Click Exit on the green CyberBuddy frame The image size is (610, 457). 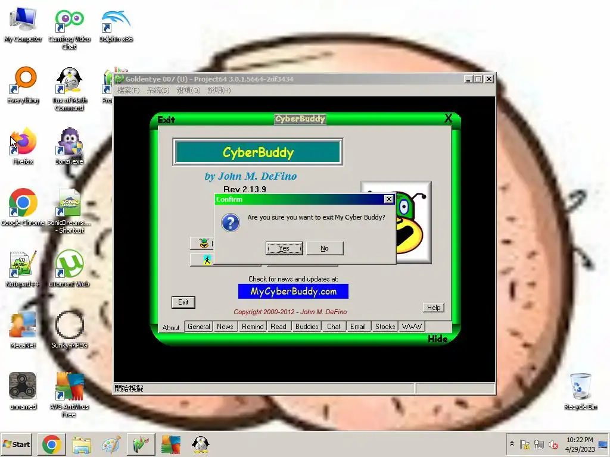[166, 120]
